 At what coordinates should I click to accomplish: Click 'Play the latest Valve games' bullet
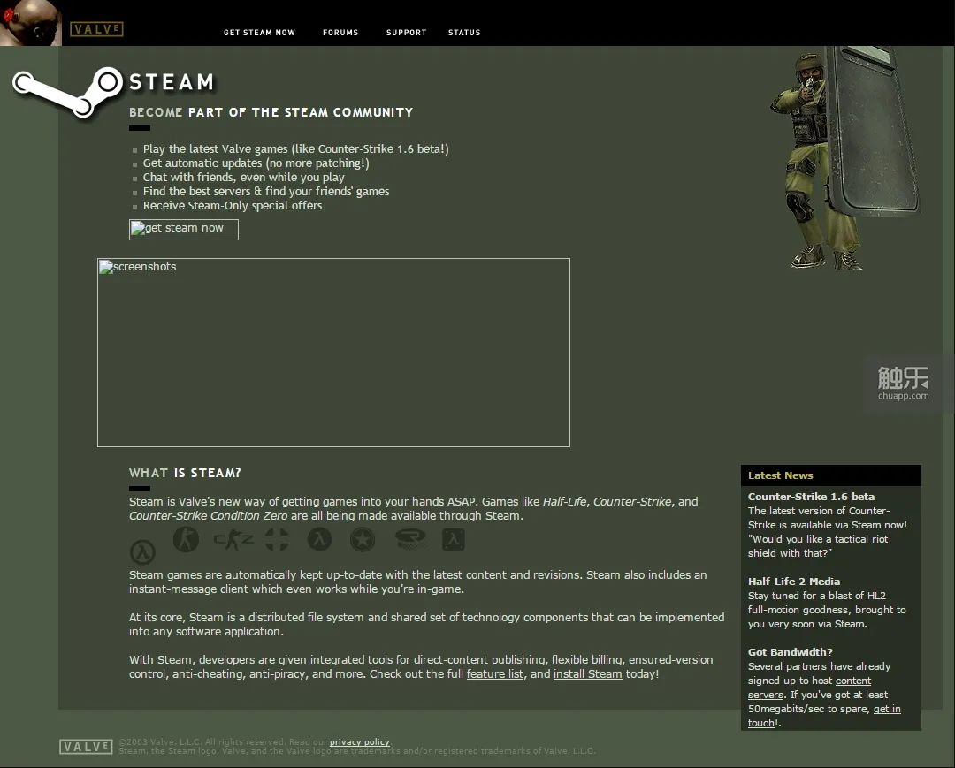pyautogui.click(x=295, y=149)
